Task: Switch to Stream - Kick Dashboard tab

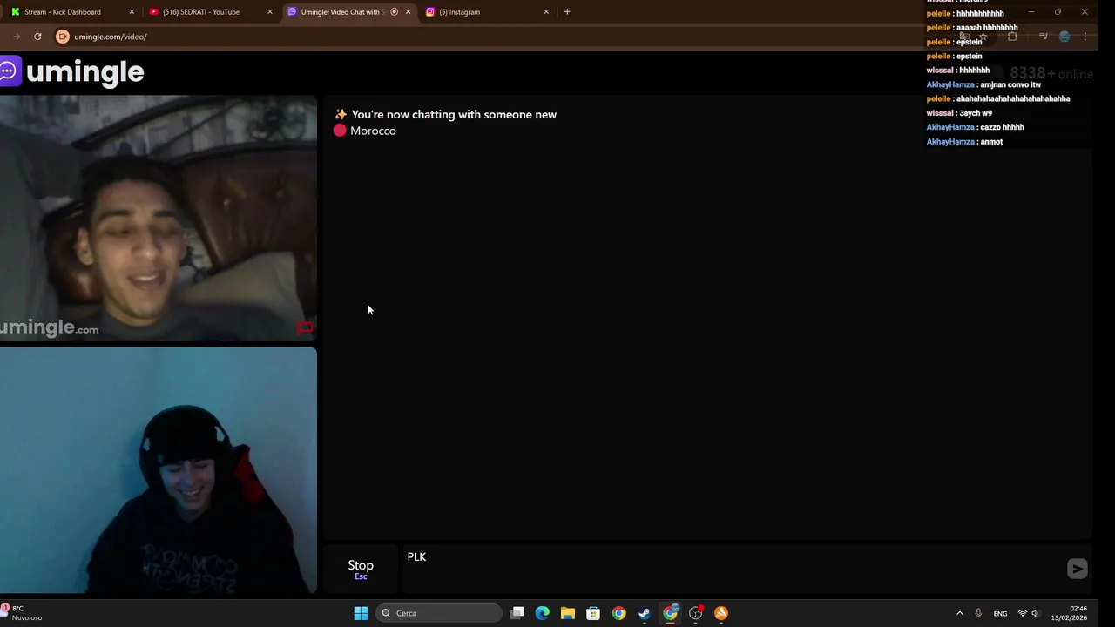Action: click(x=63, y=12)
